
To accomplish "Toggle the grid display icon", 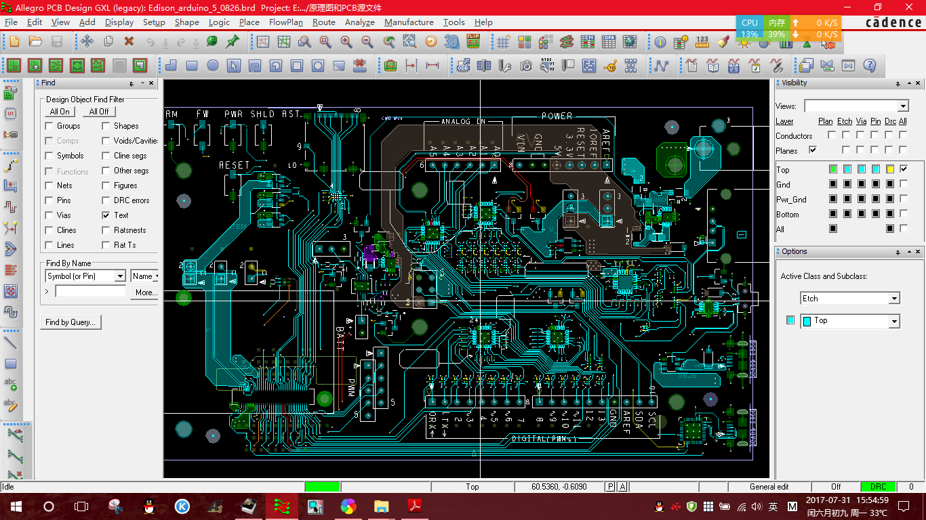I will point(503,42).
